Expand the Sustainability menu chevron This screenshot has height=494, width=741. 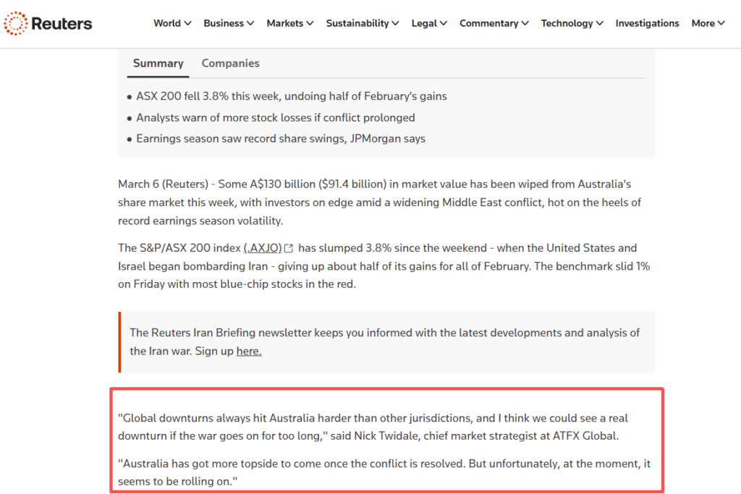click(395, 23)
